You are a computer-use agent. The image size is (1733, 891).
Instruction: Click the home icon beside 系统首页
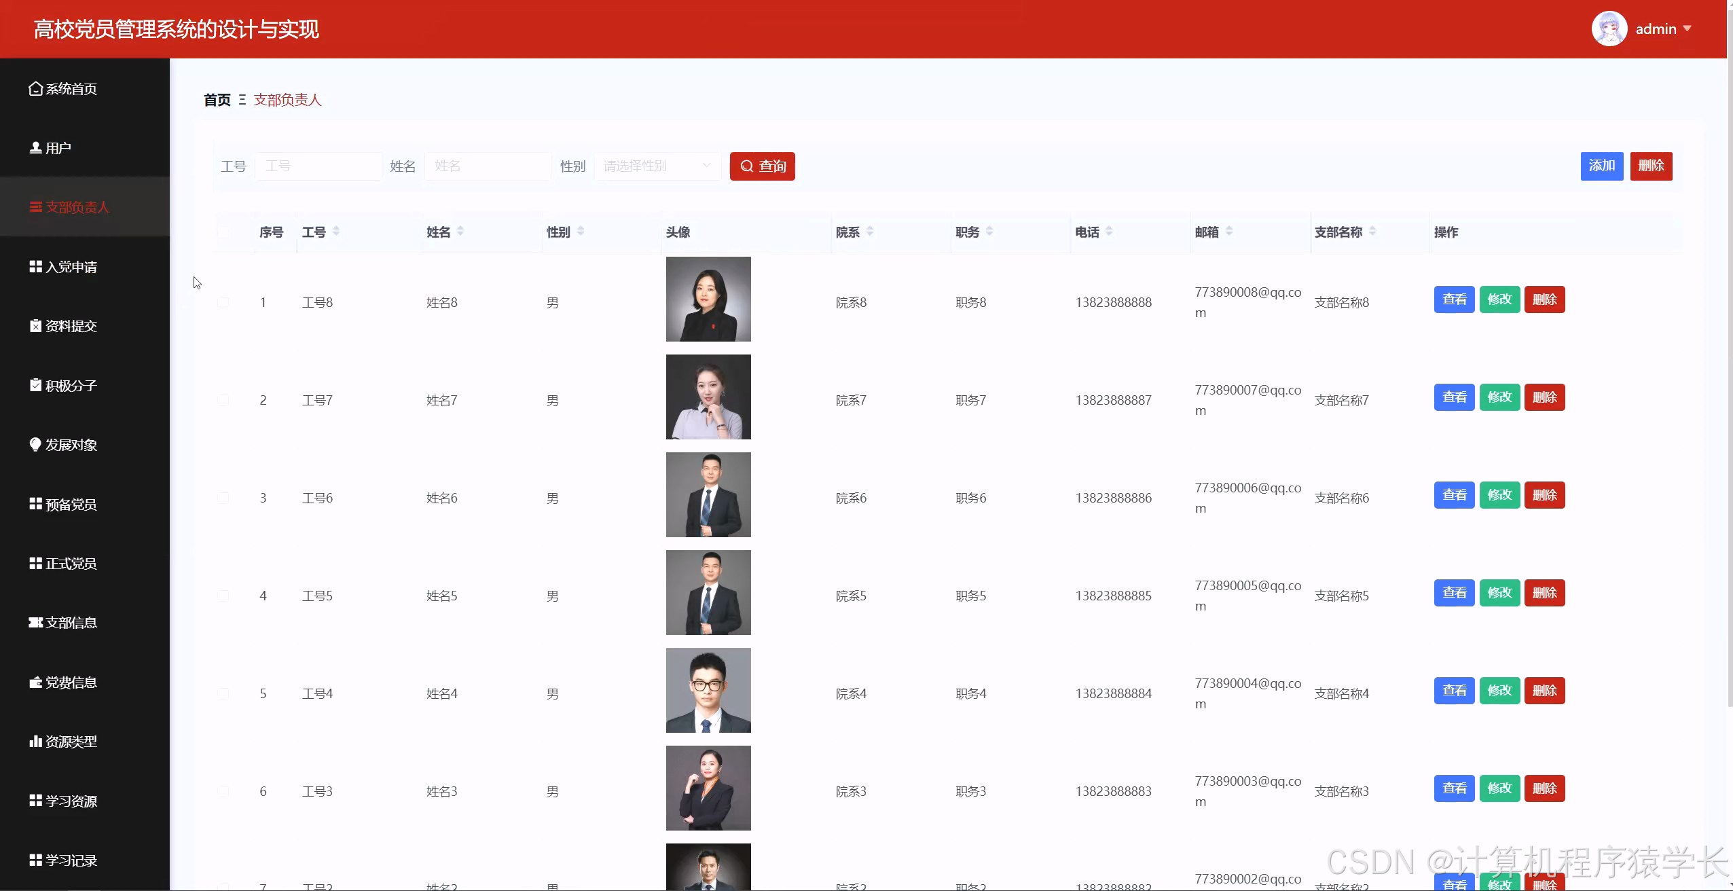coord(35,88)
